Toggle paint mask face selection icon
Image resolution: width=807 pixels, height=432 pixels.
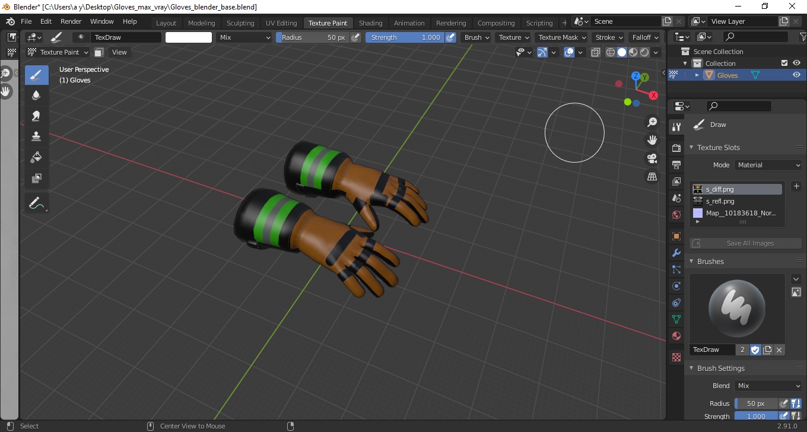coord(99,52)
